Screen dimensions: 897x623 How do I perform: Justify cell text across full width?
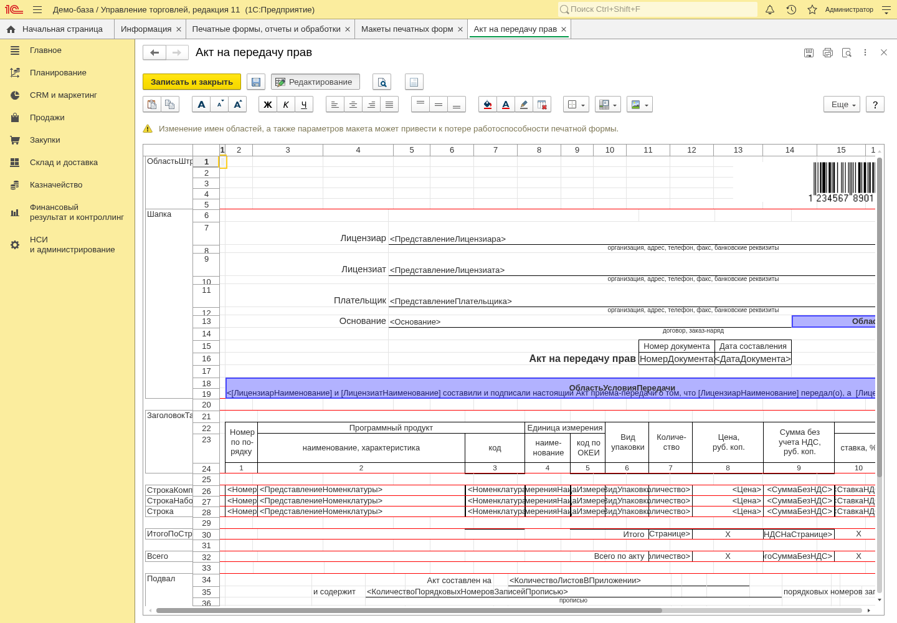pos(389,105)
